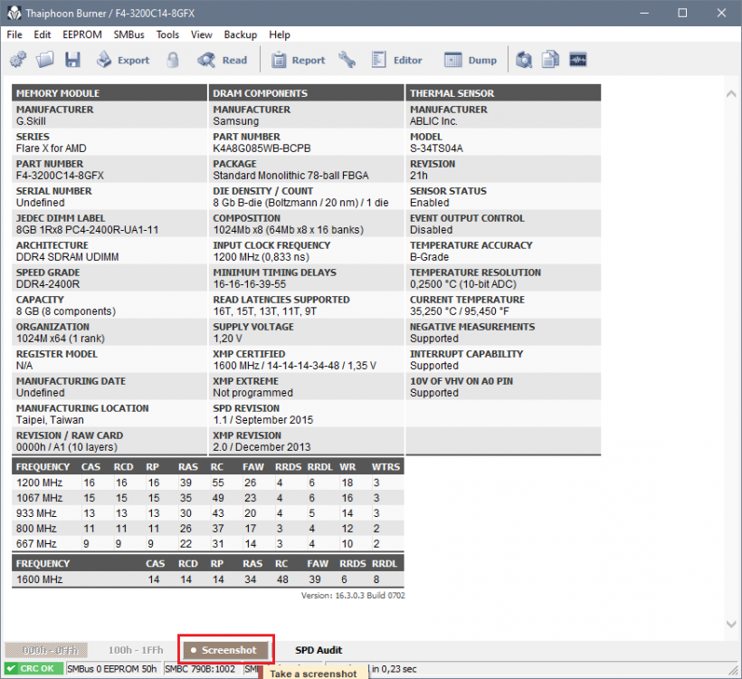Click the gear settings icon in toolbar
Image resolution: width=742 pixels, height=679 pixels.
18,60
